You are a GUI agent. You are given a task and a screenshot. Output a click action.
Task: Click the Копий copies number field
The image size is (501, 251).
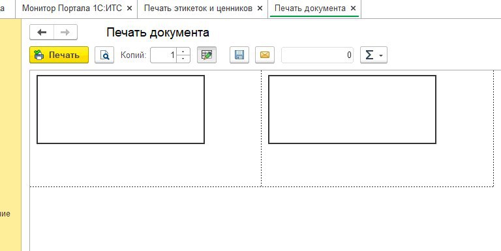[163, 55]
